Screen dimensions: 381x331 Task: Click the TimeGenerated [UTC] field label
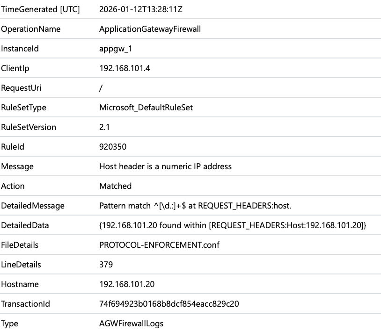point(40,9)
